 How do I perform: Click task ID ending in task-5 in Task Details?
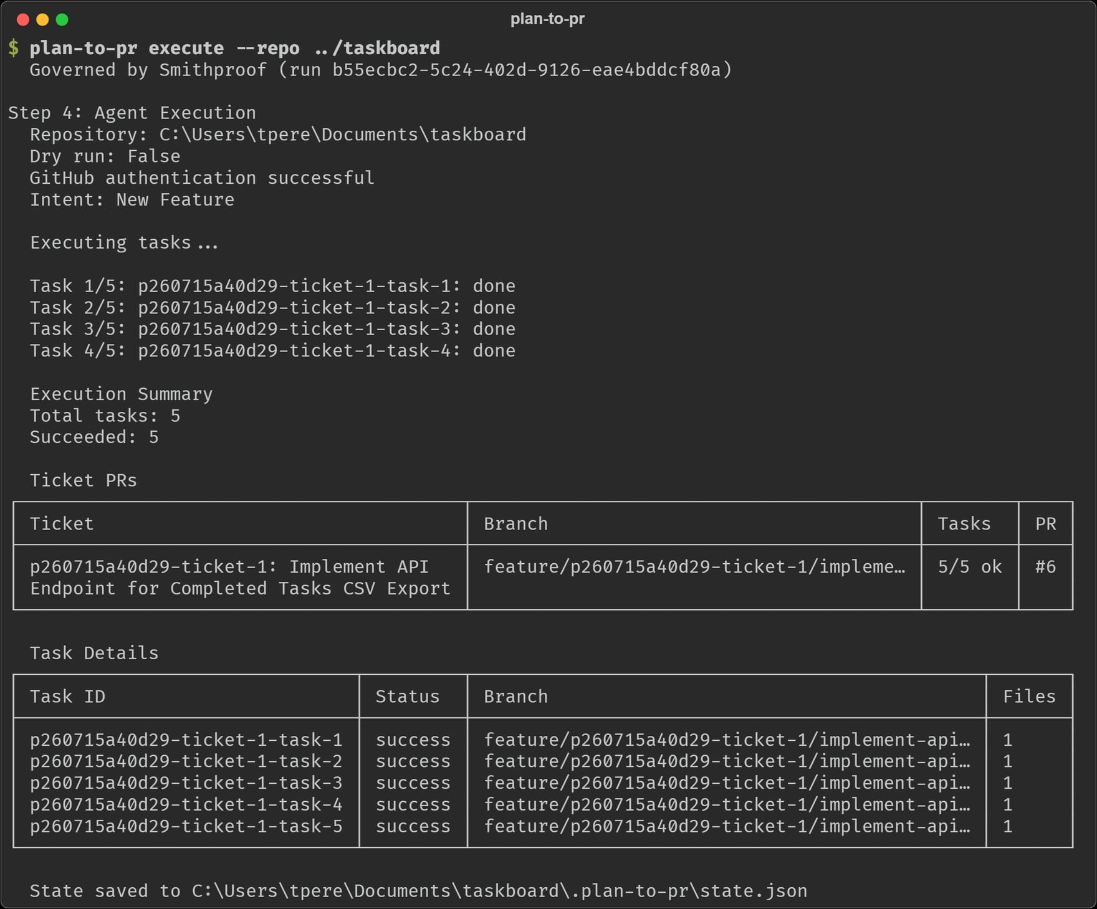186,826
